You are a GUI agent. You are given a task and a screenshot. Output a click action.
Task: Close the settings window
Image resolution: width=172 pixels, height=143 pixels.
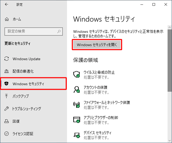tap(166, 4)
